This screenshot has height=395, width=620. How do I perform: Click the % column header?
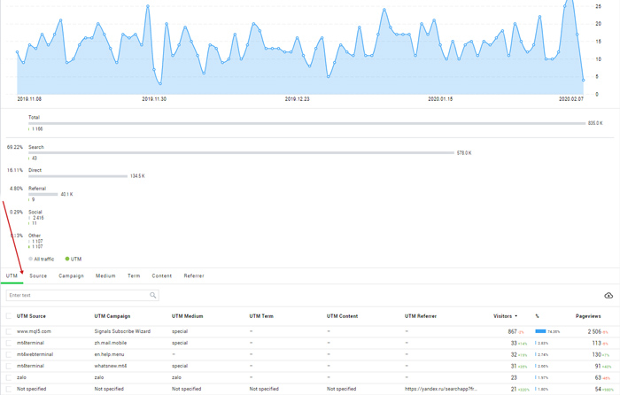coord(537,316)
